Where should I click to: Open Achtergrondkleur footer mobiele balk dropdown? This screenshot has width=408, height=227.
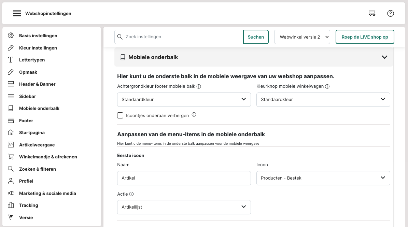184,100
